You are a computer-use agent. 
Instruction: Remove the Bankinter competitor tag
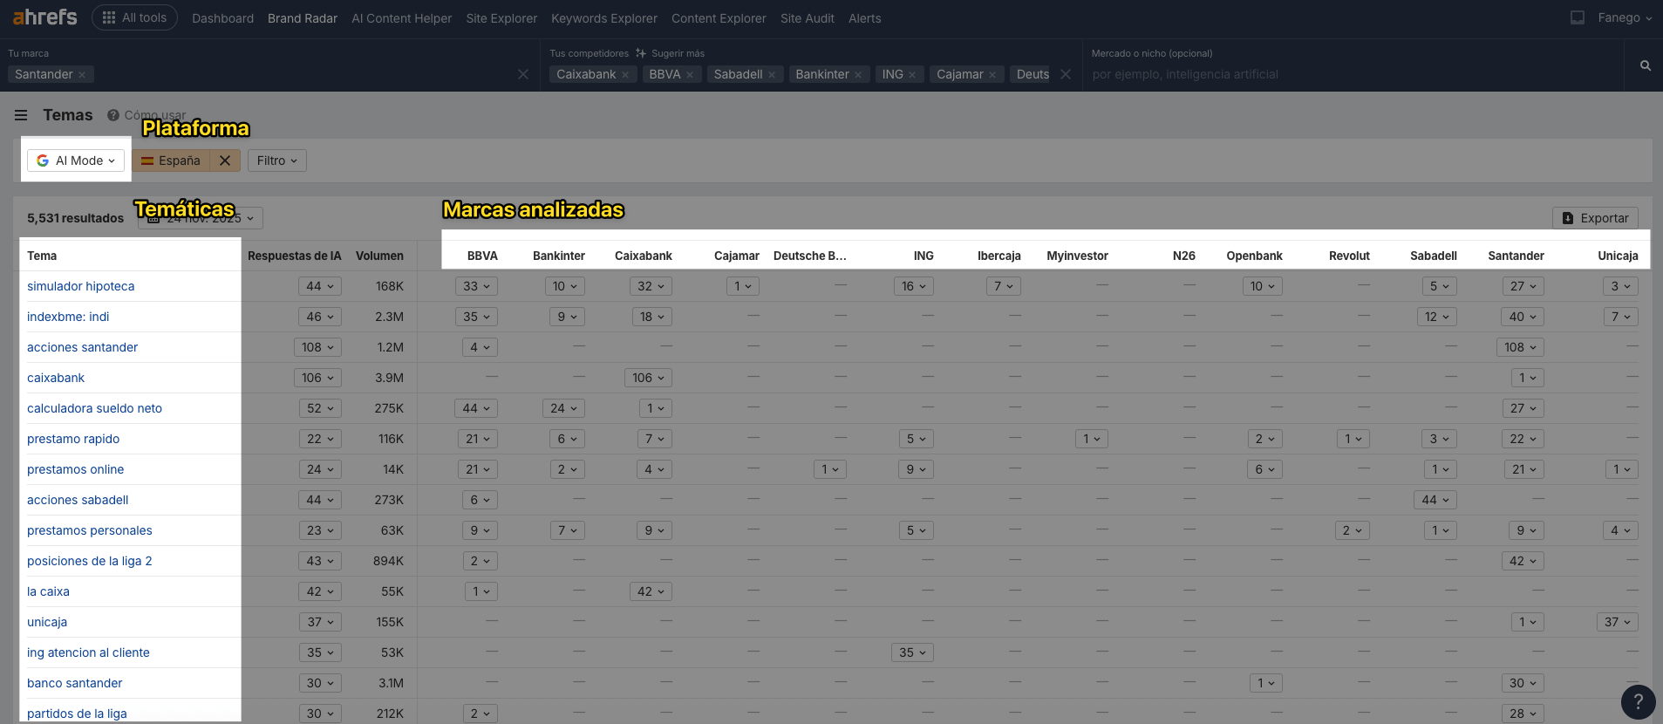coord(858,75)
